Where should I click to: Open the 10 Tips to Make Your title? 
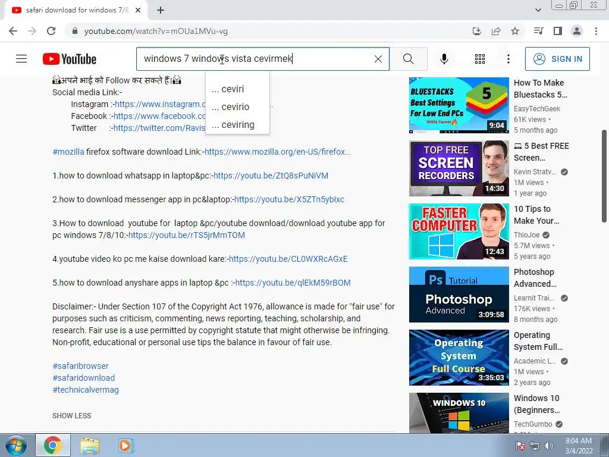(536, 215)
